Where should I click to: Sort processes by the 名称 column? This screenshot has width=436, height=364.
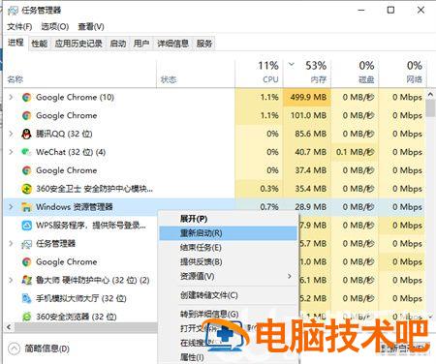pyautogui.click(x=80, y=74)
